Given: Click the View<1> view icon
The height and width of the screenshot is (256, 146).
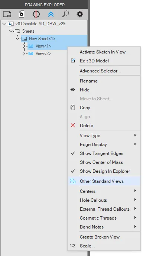Looking at the screenshot, I should coord(31,46).
